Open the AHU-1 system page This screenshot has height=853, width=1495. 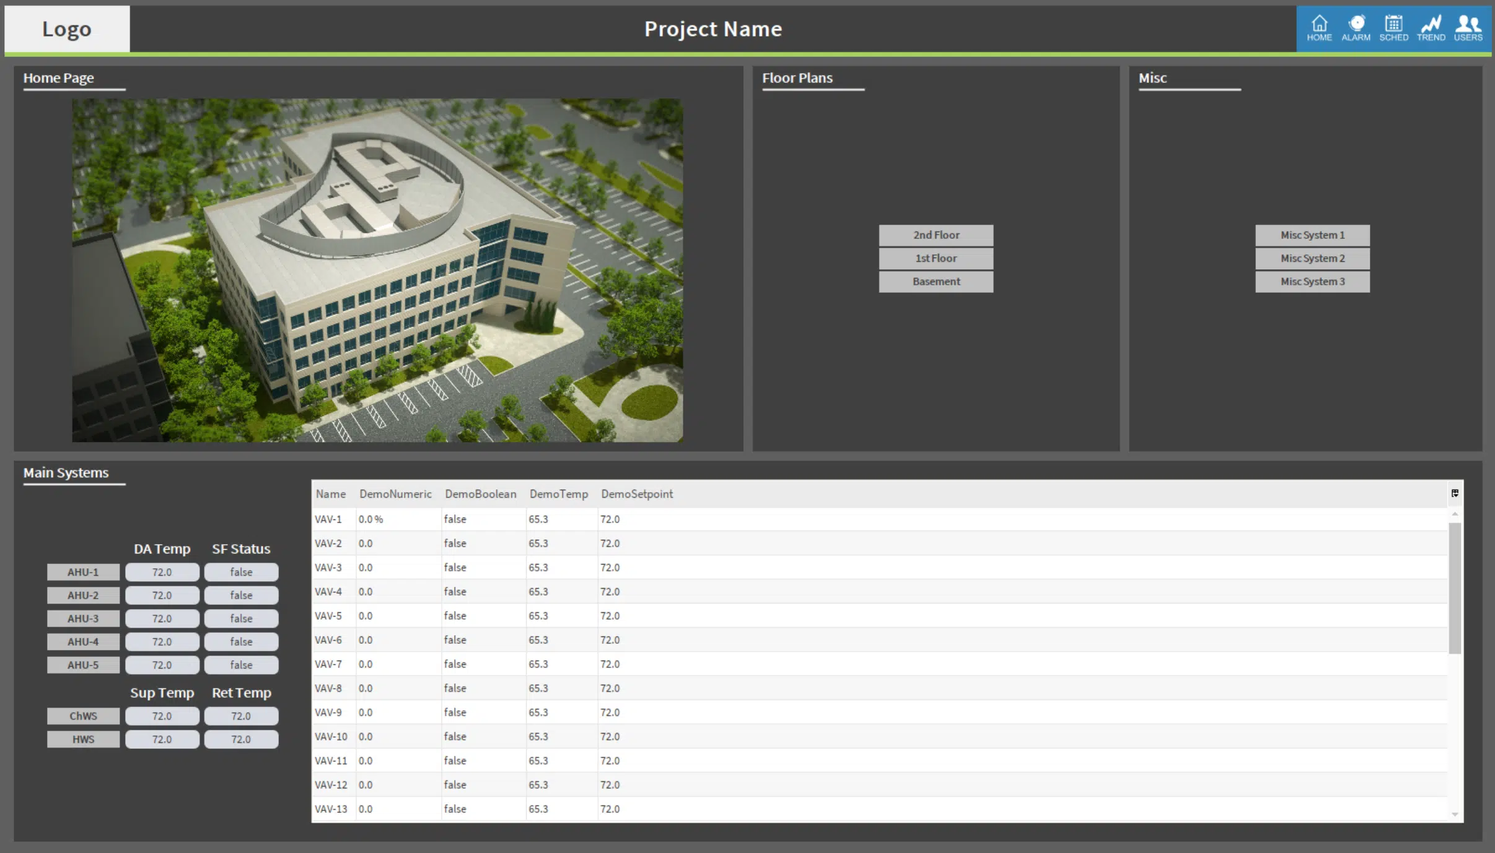coord(83,572)
